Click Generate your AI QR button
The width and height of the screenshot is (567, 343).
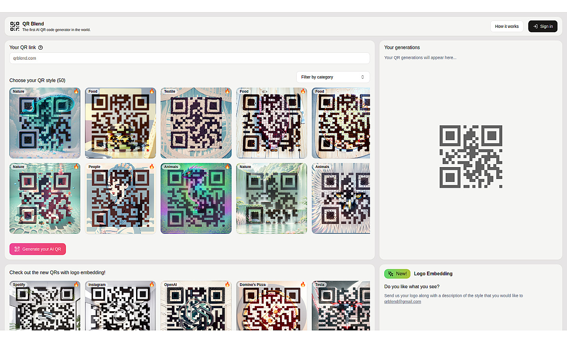[38, 249]
